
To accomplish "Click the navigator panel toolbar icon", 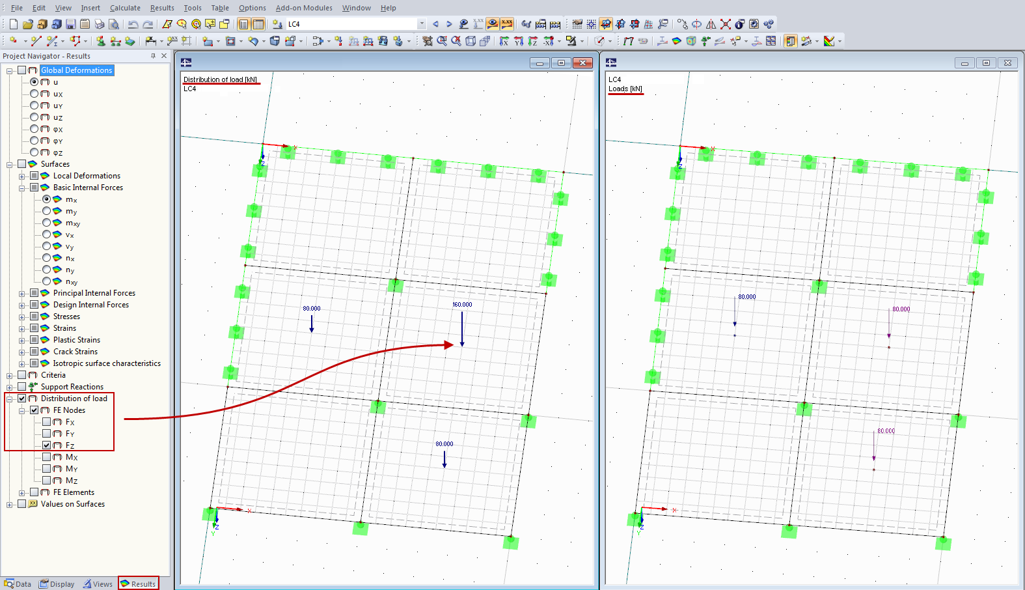I will (244, 24).
